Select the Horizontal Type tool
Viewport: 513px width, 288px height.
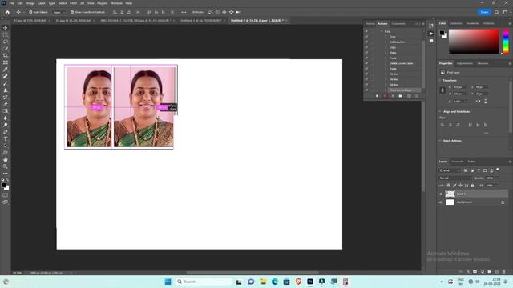coord(6,138)
